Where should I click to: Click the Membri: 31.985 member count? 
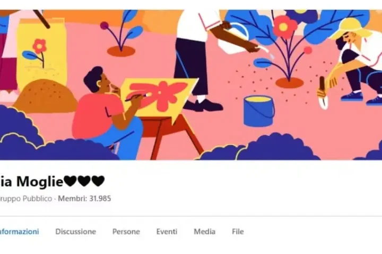click(x=84, y=198)
